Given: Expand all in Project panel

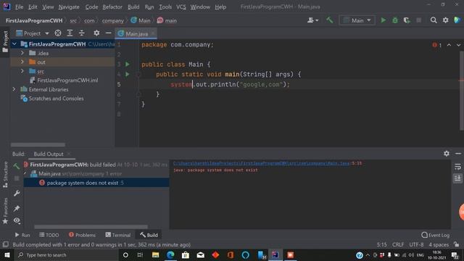Looking at the screenshot, I should click(x=70, y=33).
